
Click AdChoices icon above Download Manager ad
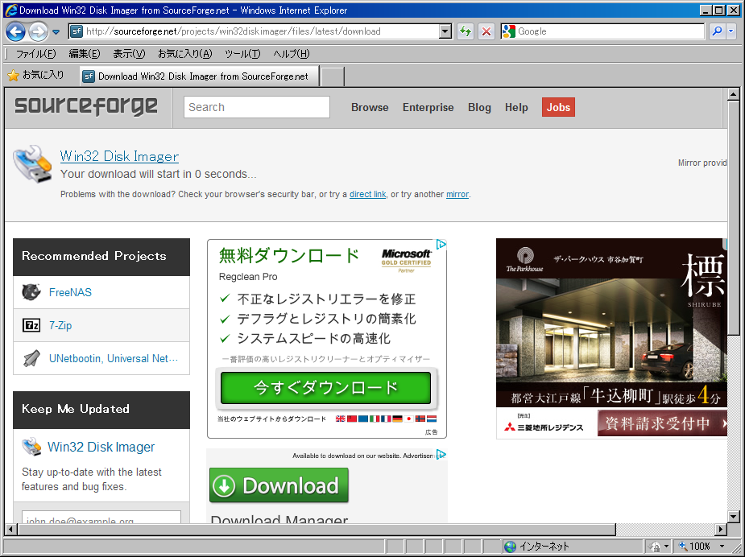tap(441, 455)
